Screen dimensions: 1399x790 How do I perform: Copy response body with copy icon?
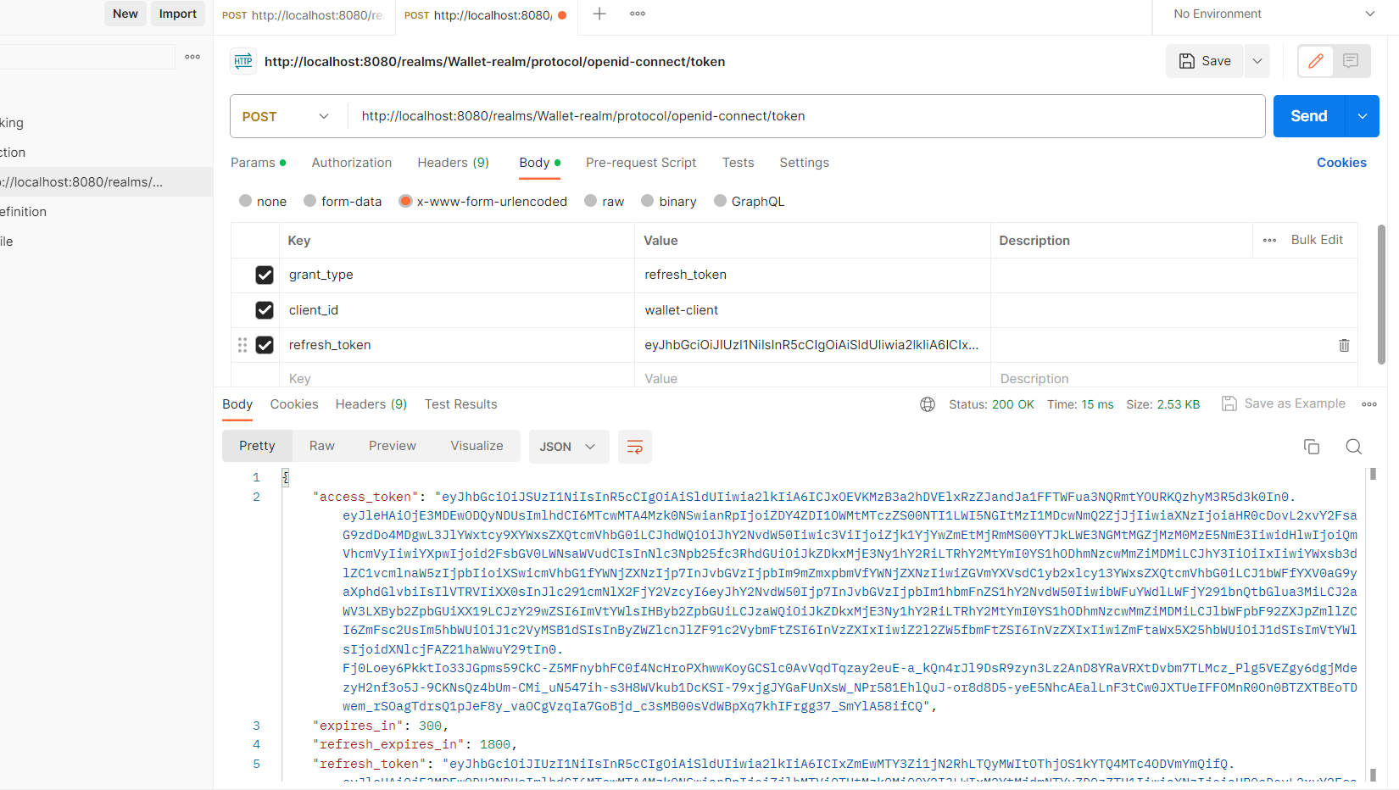point(1312,447)
